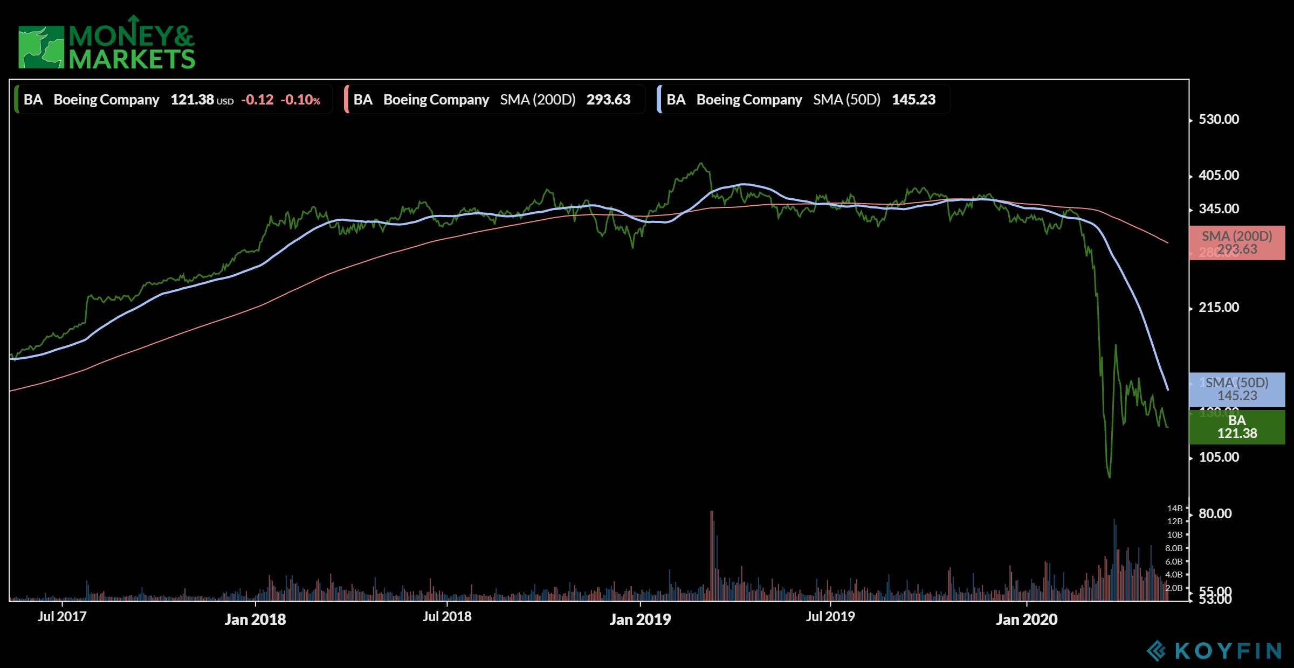Click the 4.0B volume axis label

click(x=1174, y=575)
